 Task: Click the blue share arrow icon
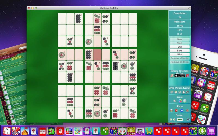click(x=181, y=110)
